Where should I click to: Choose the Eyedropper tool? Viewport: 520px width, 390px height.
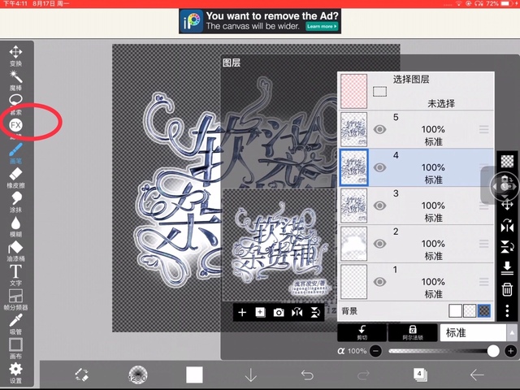click(x=15, y=320)
